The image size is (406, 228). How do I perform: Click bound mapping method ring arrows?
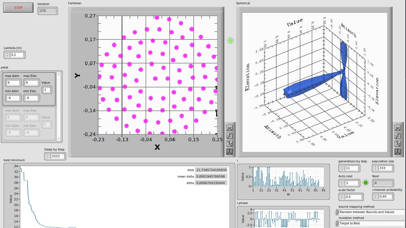[x=337, y=212]
